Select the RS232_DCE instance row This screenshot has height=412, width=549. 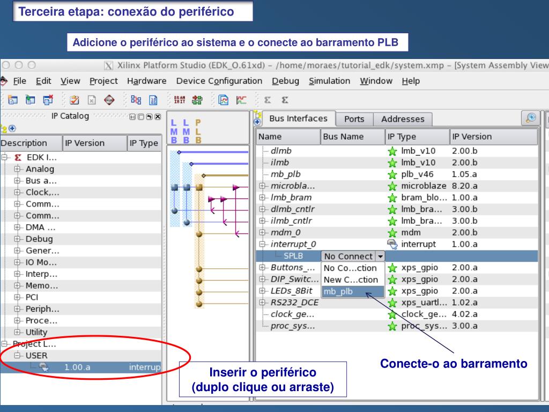(x=397, y=303)
